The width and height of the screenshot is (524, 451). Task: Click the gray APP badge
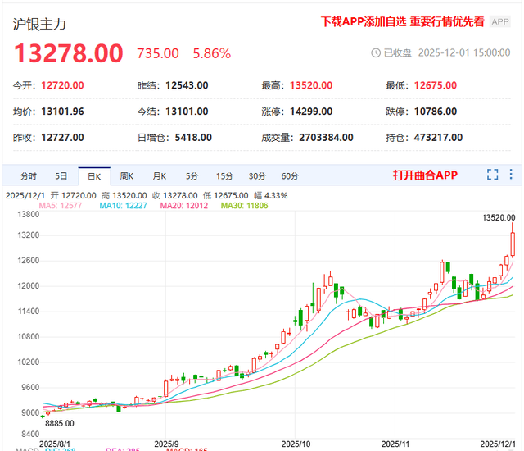(x=500, y=23)
